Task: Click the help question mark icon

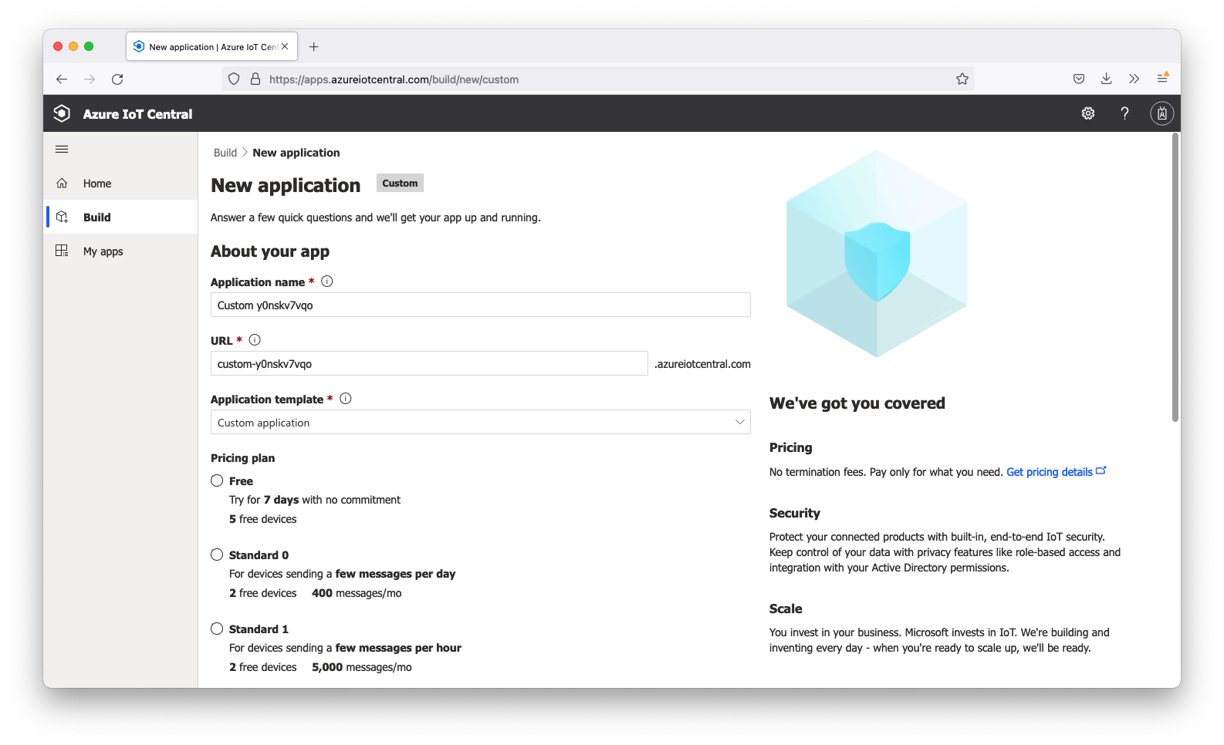Action: coord(1124,113)
